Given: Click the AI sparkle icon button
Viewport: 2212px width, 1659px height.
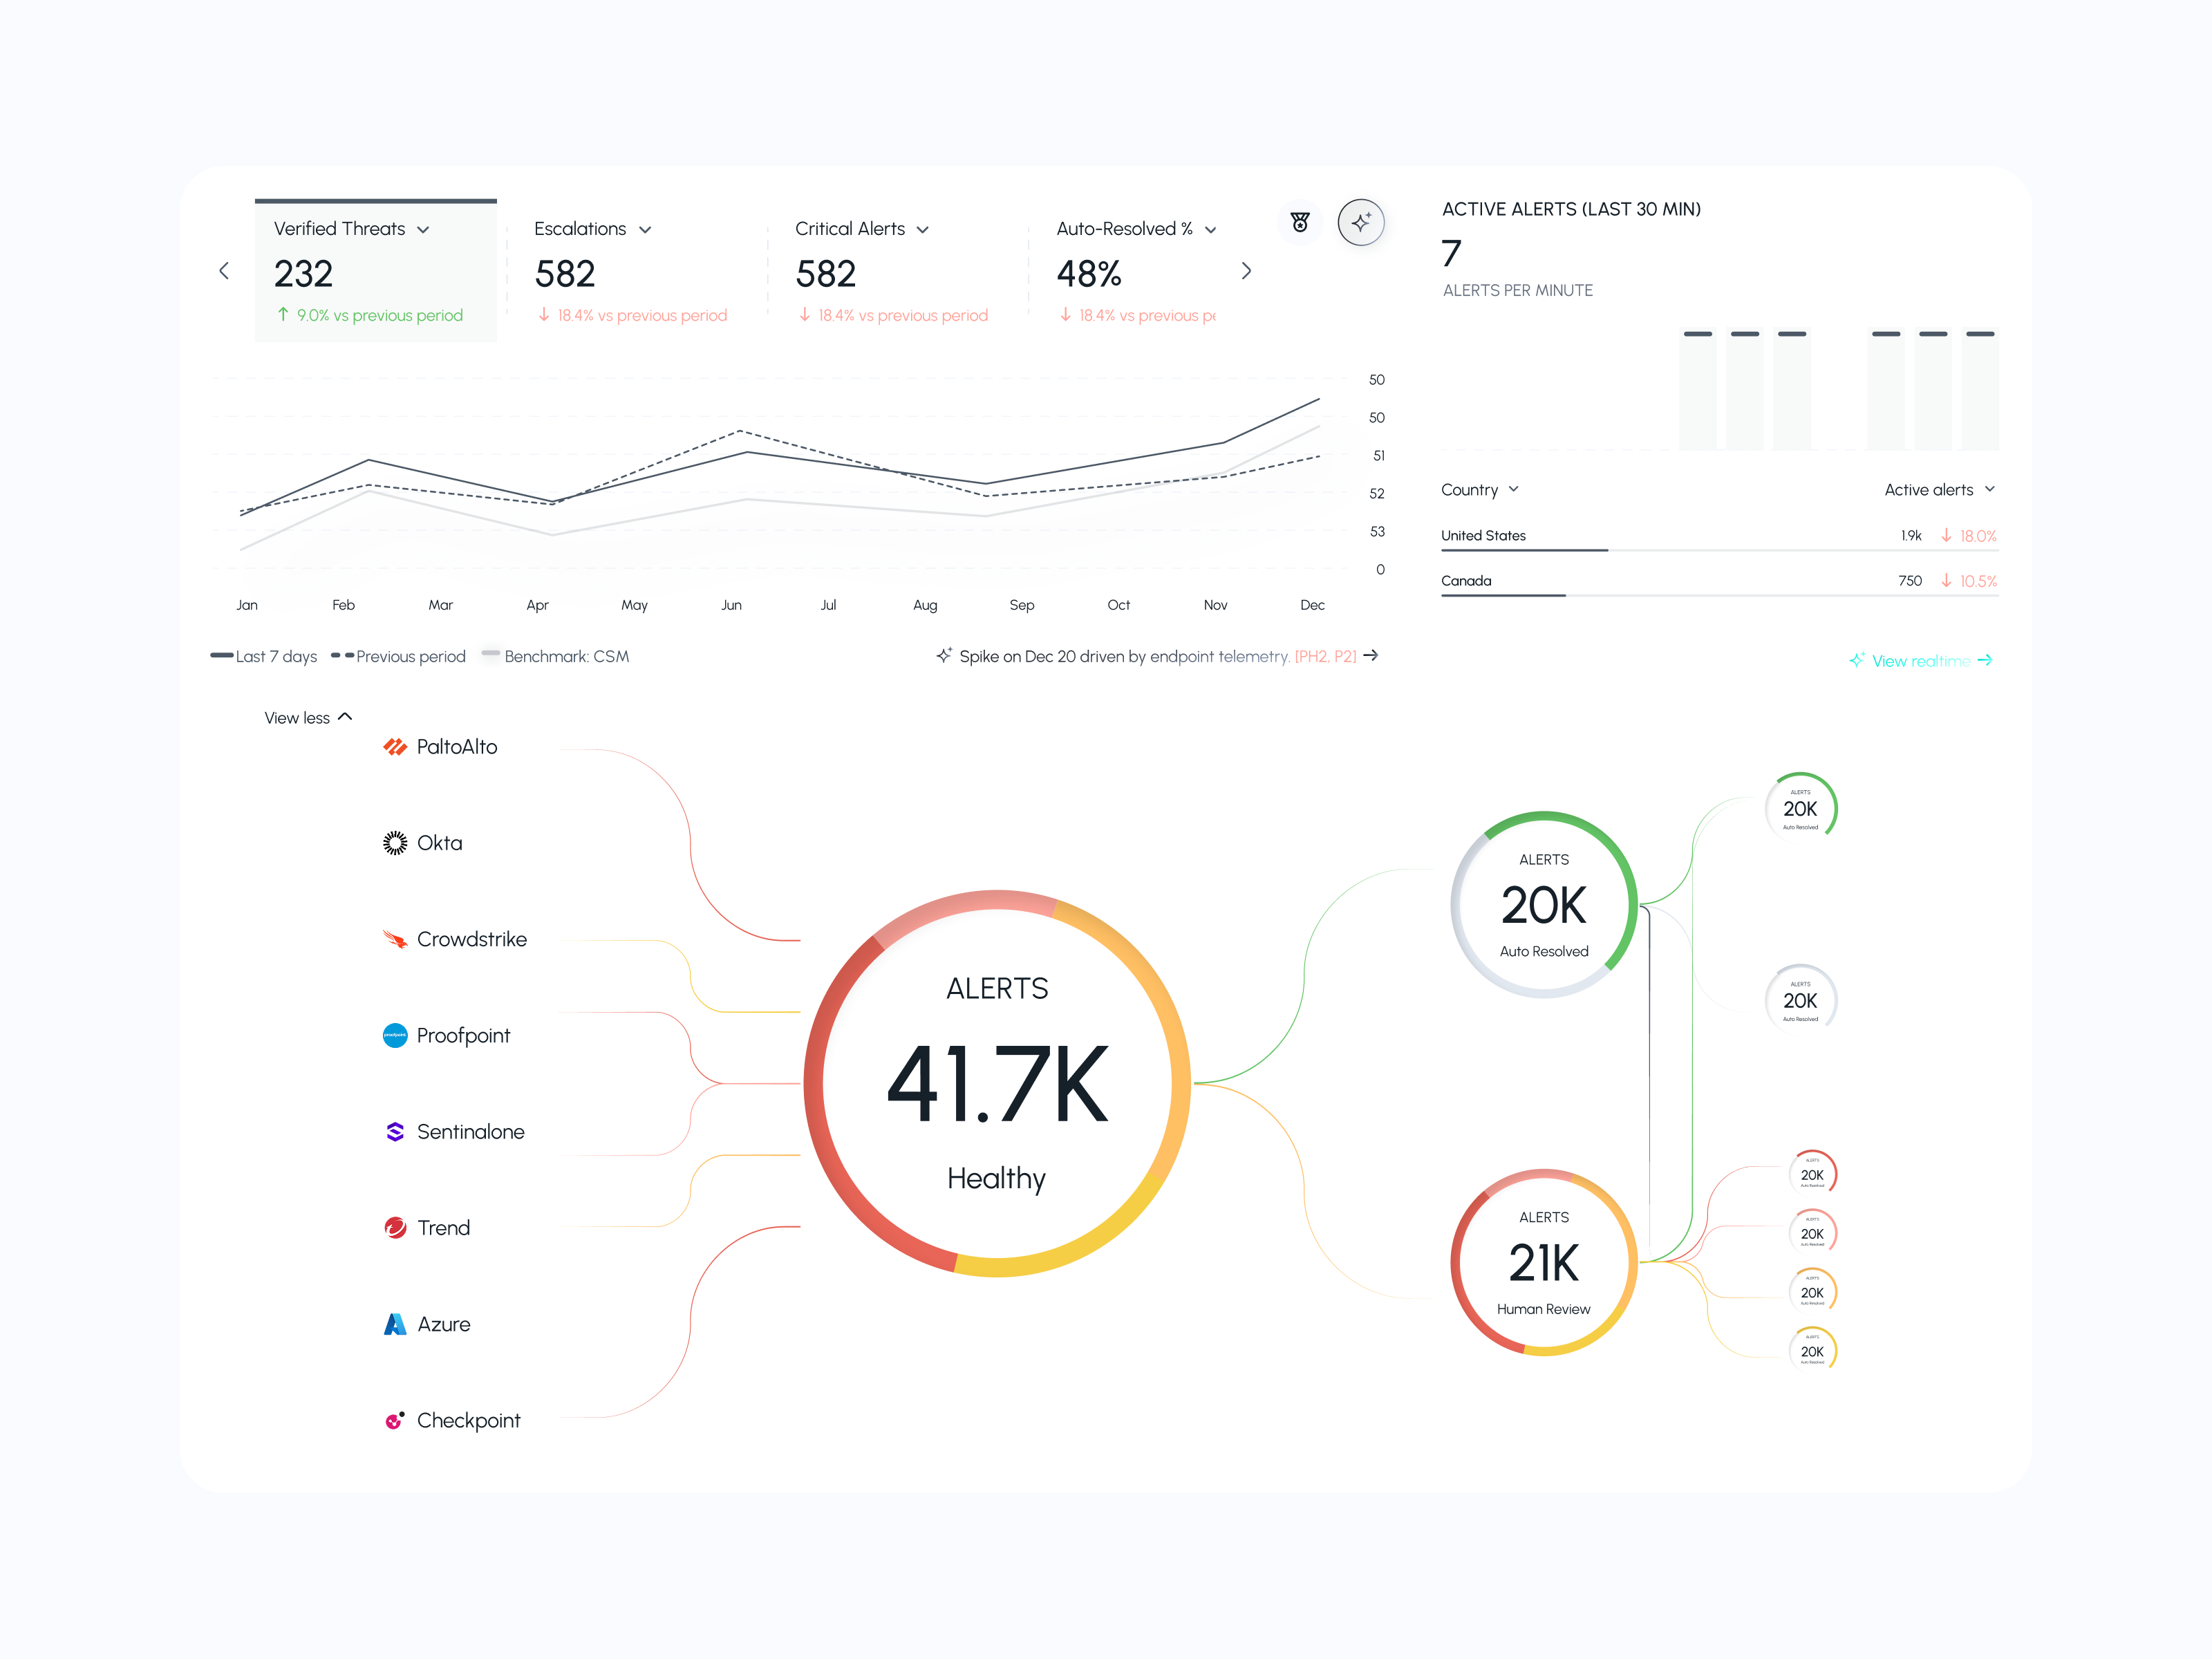Looking at the screenshot, I should pyautogui.click(x=1361, y=222).
